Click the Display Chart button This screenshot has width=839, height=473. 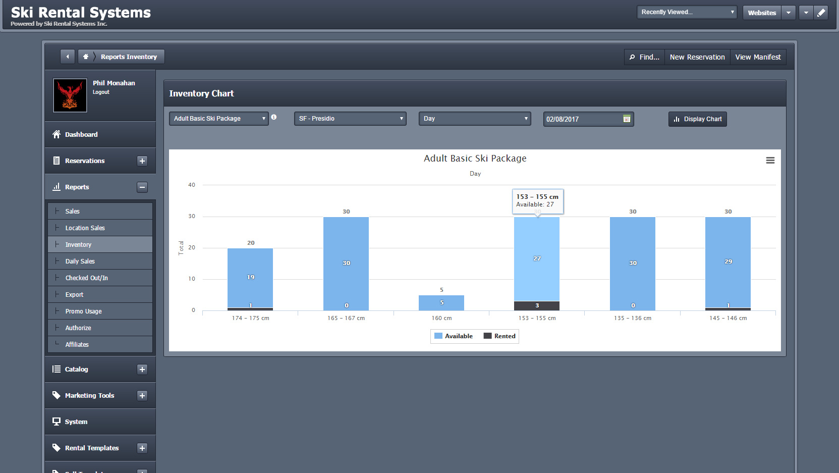tap(698, 119)
